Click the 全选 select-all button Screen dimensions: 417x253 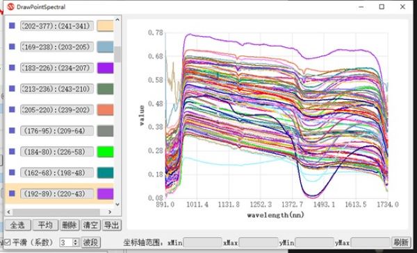click(17, 225)
